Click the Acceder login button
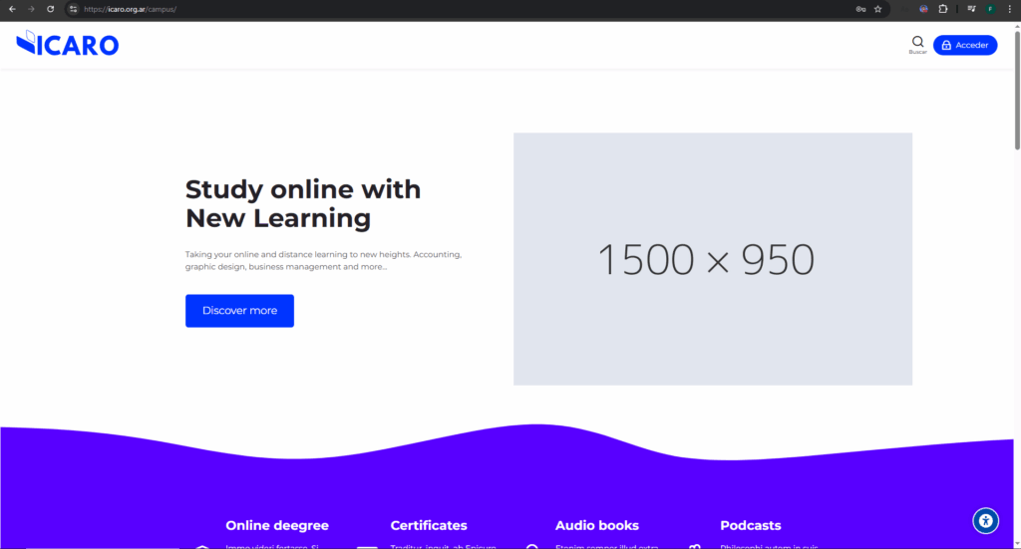This screenshot has width=1021, height=549. click(964, 45)
